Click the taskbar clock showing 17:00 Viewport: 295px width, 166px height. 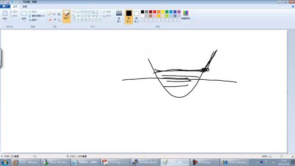click(x=284, y=162)
